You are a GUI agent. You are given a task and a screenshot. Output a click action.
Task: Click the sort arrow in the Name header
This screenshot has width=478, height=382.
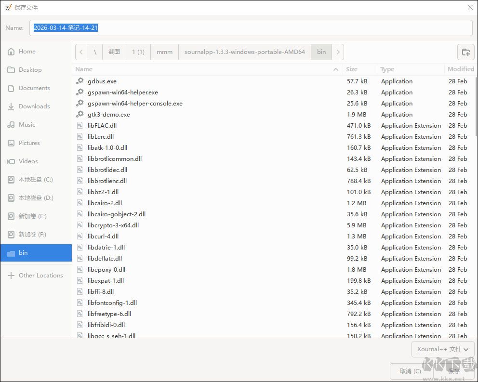click(336, 69)
